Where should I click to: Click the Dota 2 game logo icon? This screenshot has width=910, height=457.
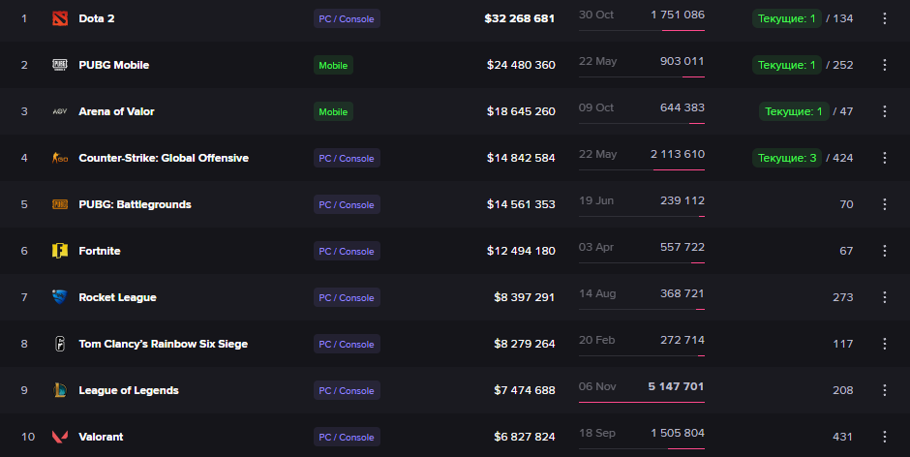(x=60, y=18)
